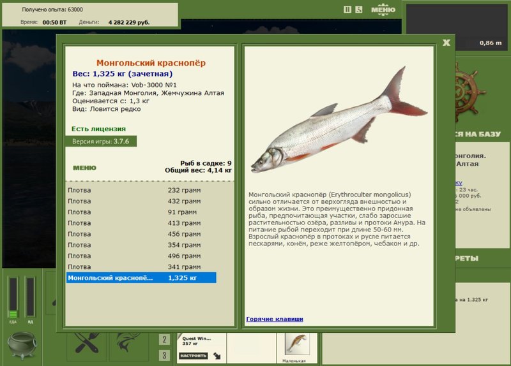Viewport: 511px width, 366px height.
Task: Open the Горячие клавиши link
Action: point(275,319)
